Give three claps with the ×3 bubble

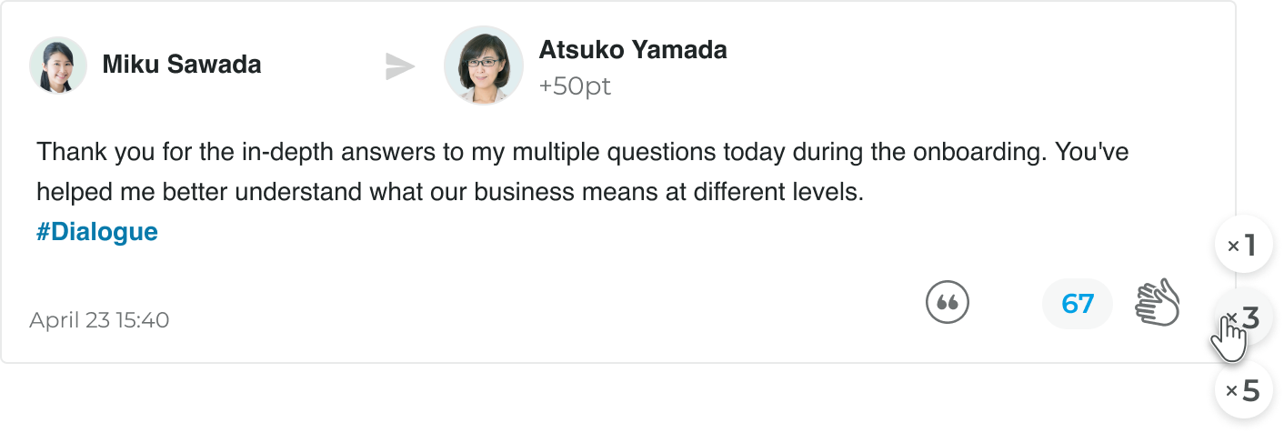1243,317
